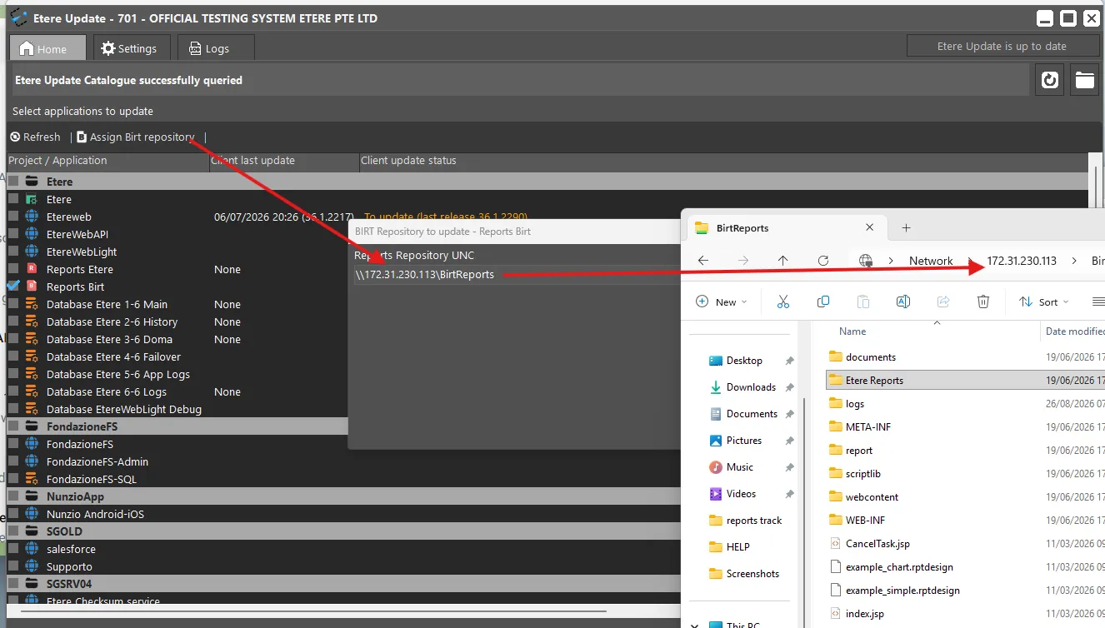
Task: Click the Rename icon in Explorer toolbar
Action: [903, 302]
